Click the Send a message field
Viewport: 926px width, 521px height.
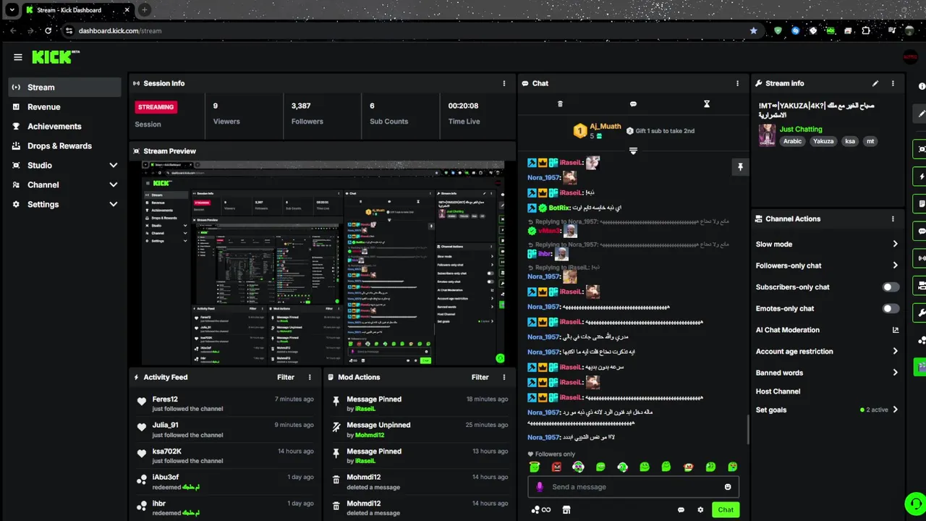coord(633,487)
